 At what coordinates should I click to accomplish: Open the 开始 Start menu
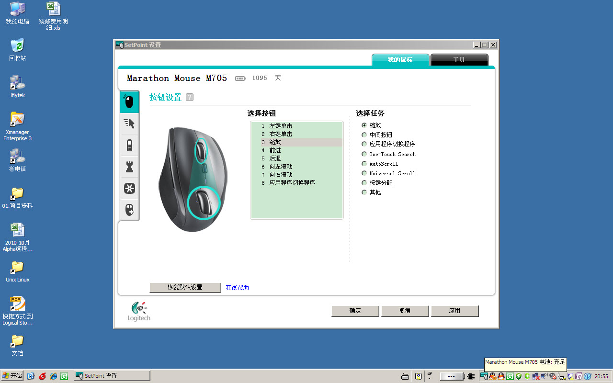pyautogui.click(x=12, y=376)
